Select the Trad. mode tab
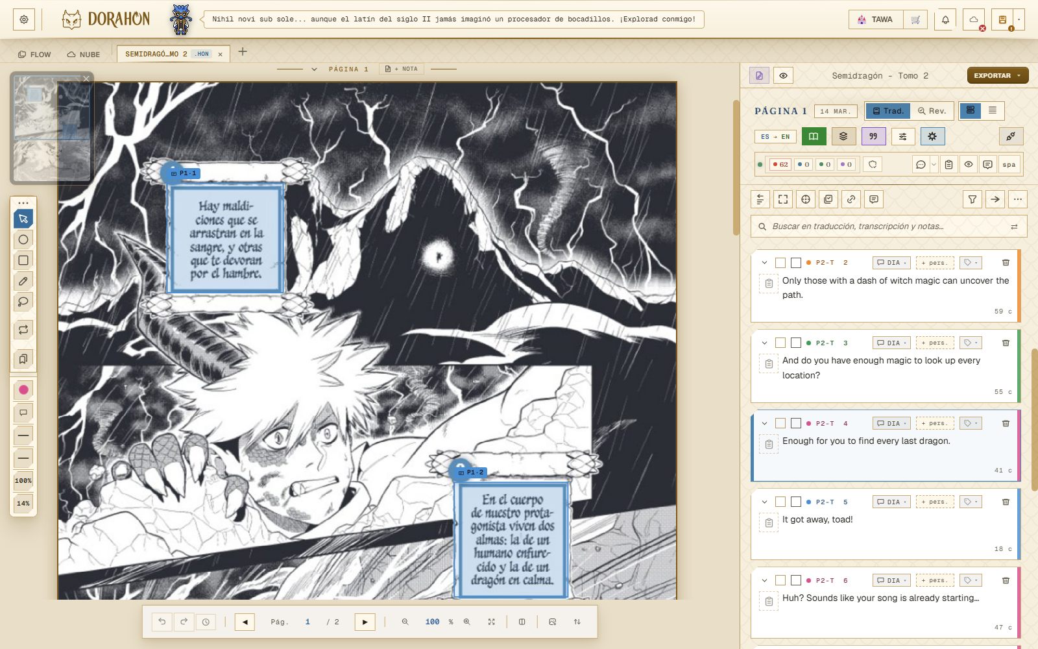This screenshot has height=649, width=1038. (x=887, y=111)
